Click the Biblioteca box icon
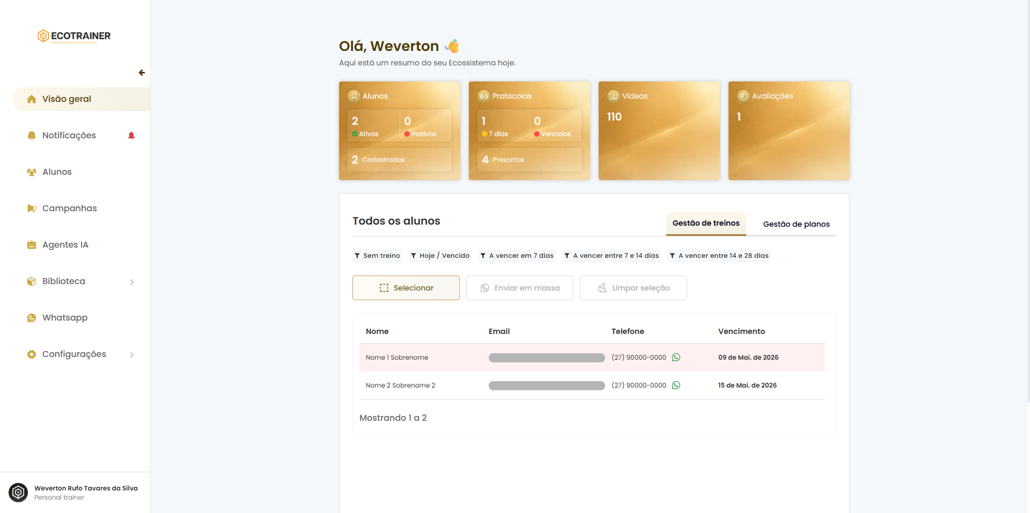Viewport: 1030px width, 513px height. (x=32, y=281)
